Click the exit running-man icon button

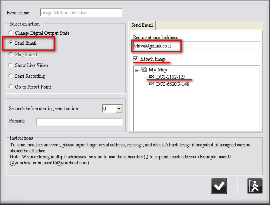pyautogui.click(x=255, y=186)
